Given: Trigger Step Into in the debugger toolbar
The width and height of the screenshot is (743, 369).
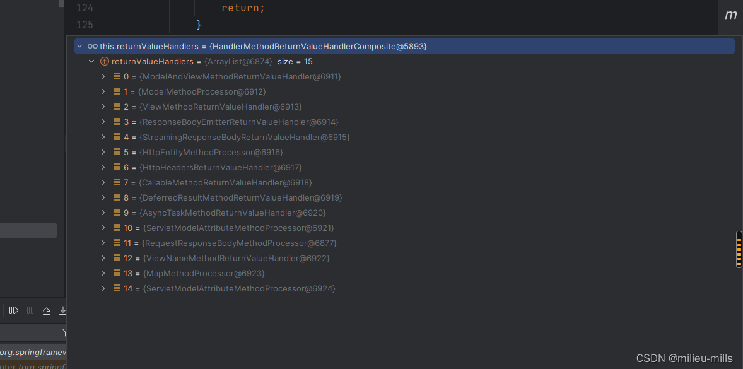Looking at the screenshot, I should click(61, 310).
